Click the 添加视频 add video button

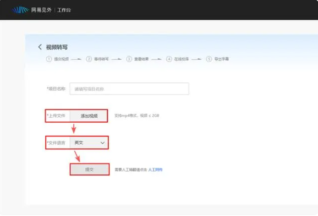pos(89,116)
